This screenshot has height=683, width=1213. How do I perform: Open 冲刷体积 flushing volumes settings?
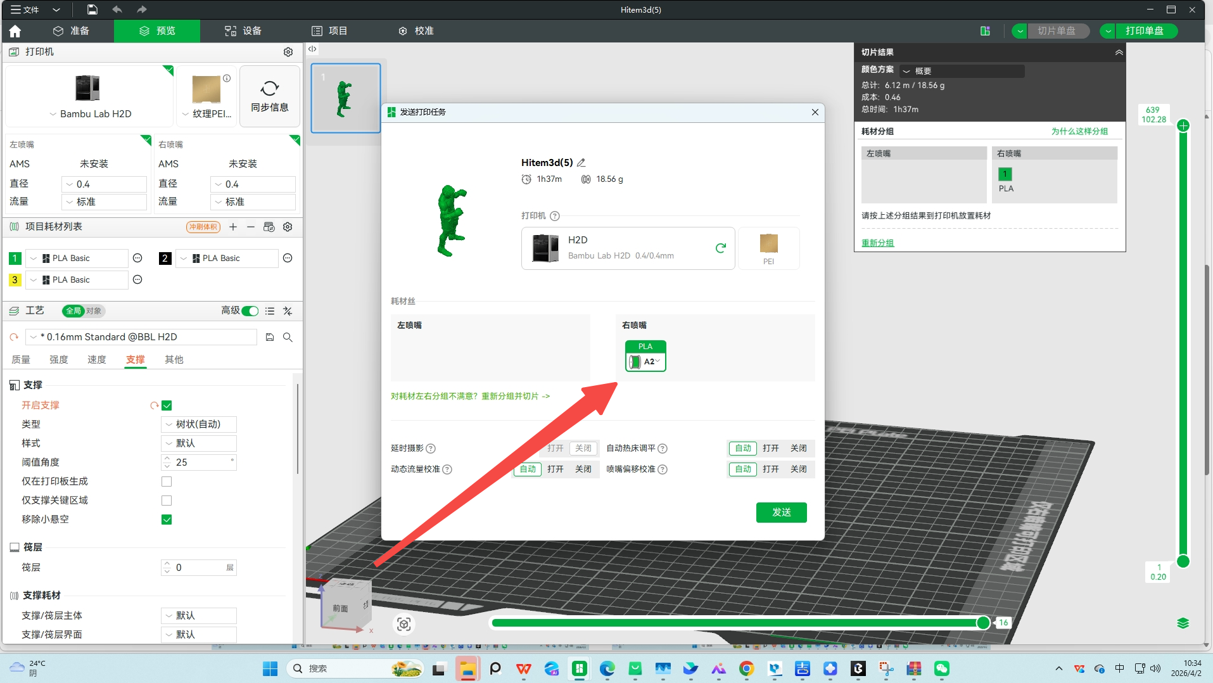pos(203,227)
